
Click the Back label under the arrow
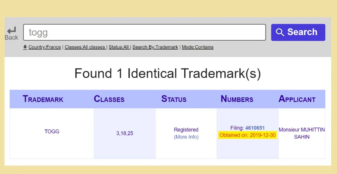[11, 38]
